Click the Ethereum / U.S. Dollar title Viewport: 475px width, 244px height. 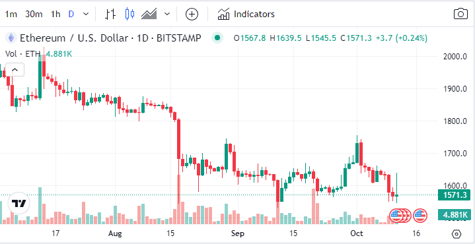tap(73, 38)
